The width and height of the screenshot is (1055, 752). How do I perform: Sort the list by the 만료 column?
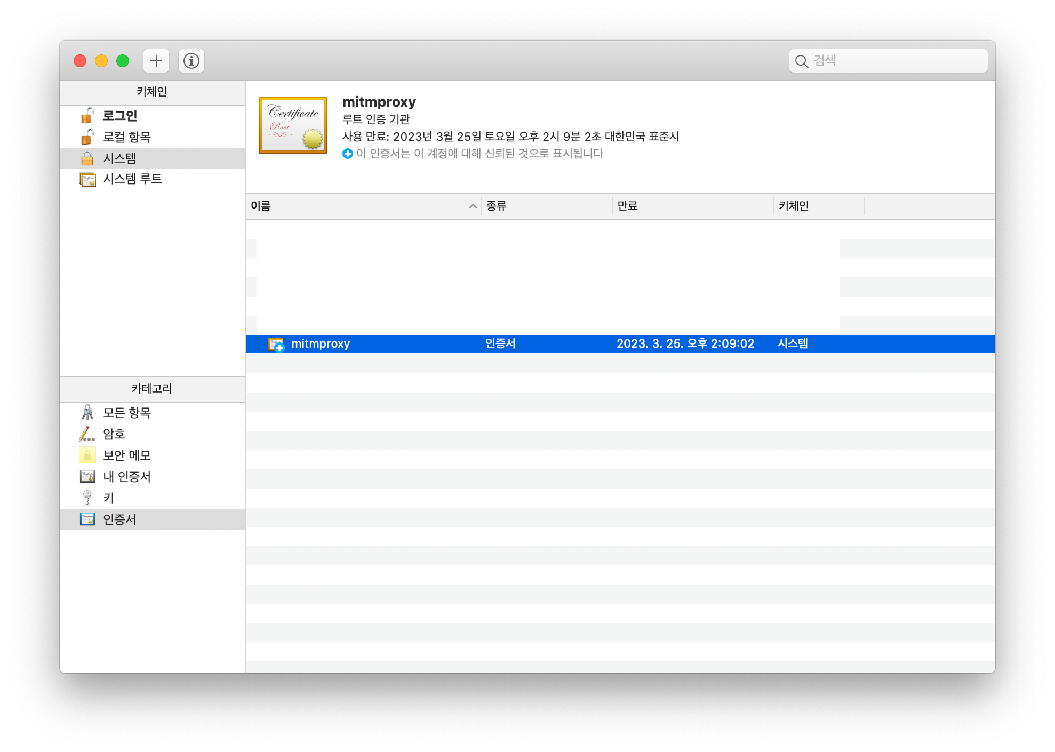click(693, 206)
